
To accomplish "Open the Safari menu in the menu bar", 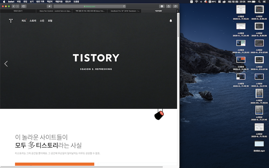I will coord(11,2).
